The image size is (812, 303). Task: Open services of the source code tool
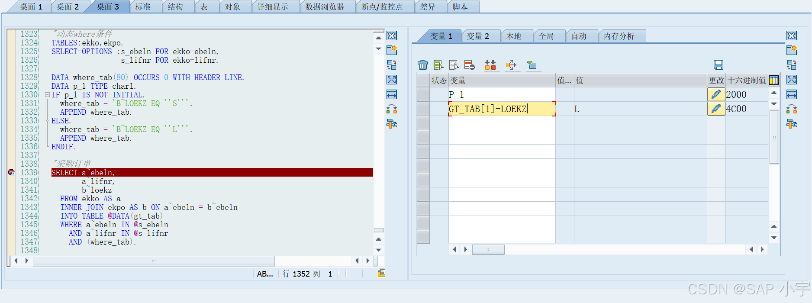pos(392,124)
